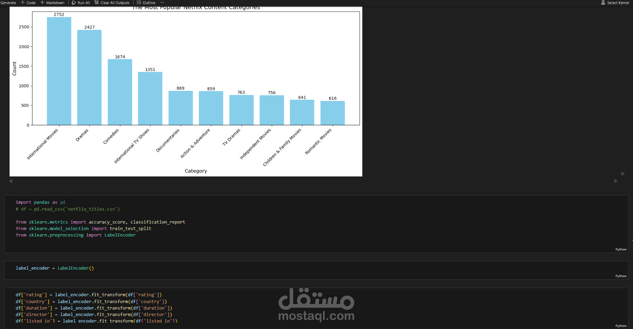633x329 pixels.
Task: Click the Comedies bar labeled 1674
Action: pyautogui.click(x=120, y=92)
